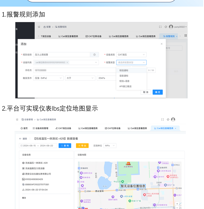Open the 大于 comparison operator dropdown
The width and height of the screenshot is (204, 209).
tap(80, 78)
